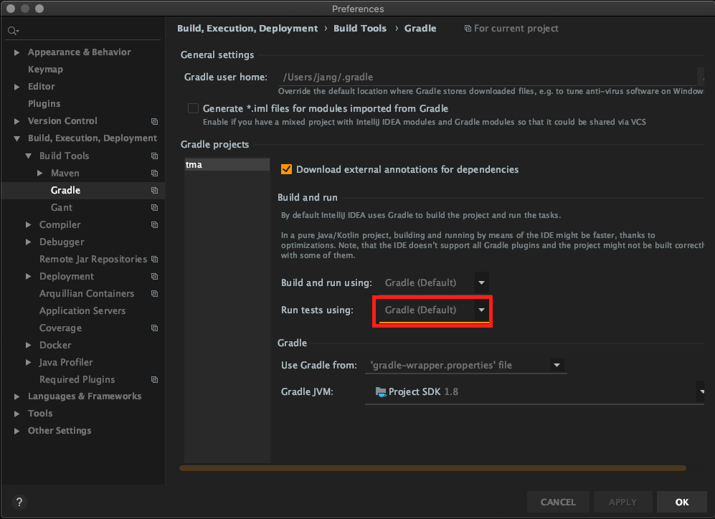The width and height of the screenshot is (715, 519).
Task: Expand the Docker node
Action: pos(28,346)
